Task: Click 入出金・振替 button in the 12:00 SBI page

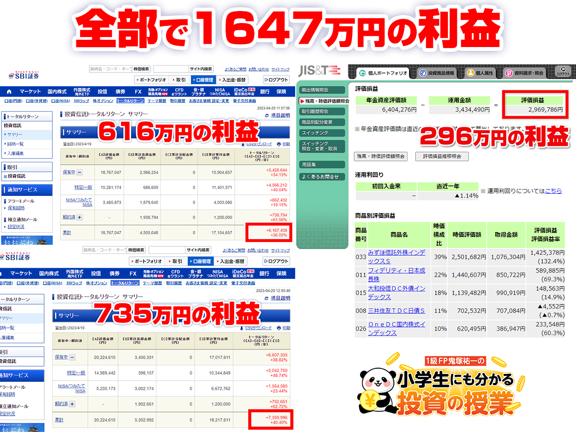Action: (231, 261)
